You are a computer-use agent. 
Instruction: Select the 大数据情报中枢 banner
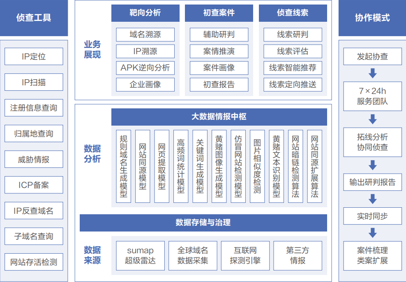pyautogui.click(x=219, y=117)
